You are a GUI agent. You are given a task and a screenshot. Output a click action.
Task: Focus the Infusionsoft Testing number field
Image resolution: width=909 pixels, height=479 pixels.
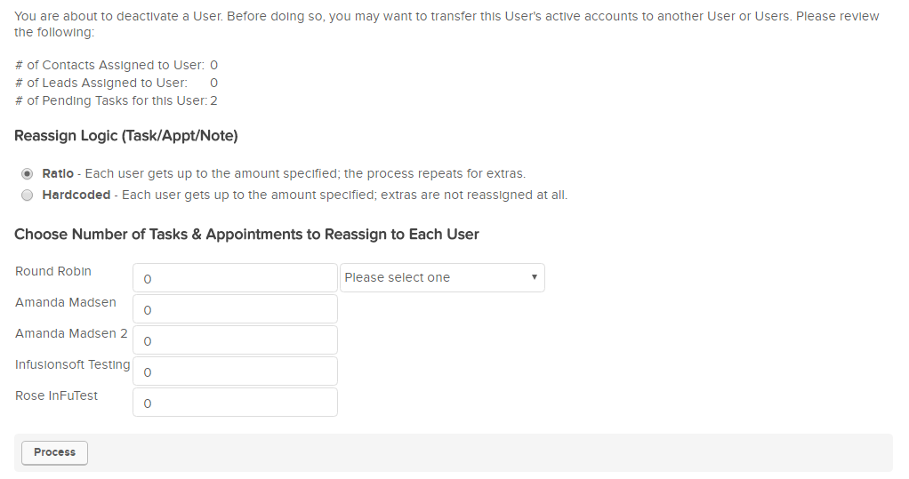coord(235,371)
